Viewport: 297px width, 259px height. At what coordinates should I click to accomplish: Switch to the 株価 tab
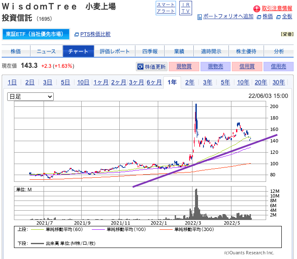pos(16,51)
